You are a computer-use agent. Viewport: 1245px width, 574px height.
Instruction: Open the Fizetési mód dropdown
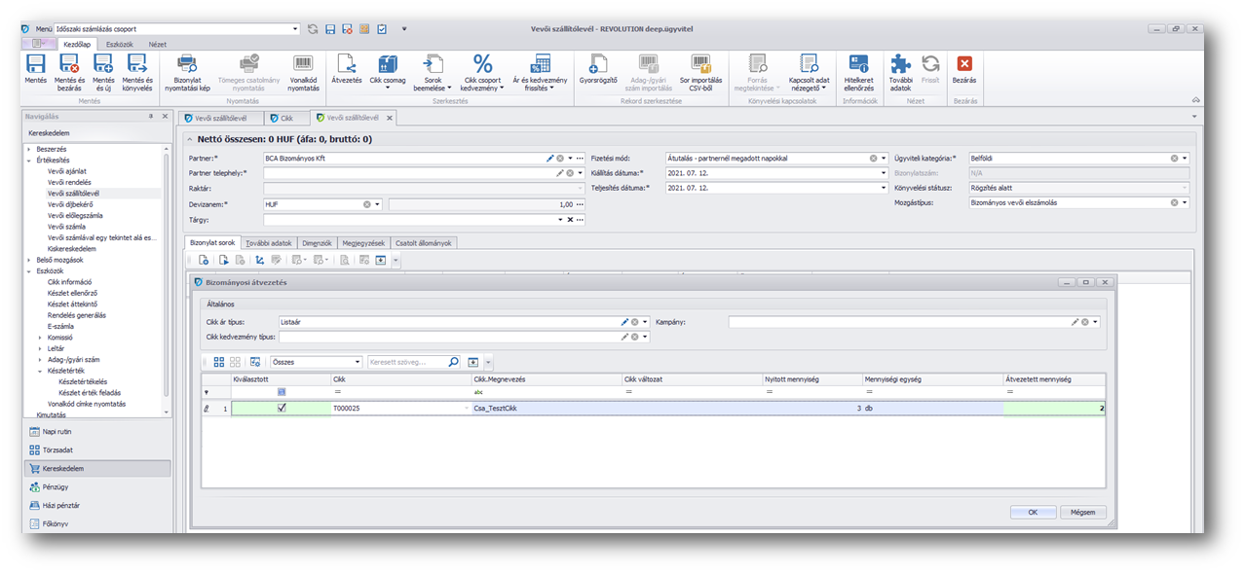pyautogui.click(x=884, y=158)
